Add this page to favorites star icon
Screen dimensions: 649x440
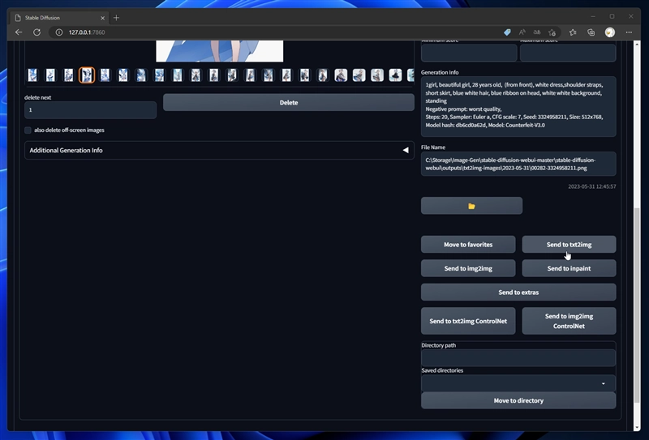coord(552,32)
